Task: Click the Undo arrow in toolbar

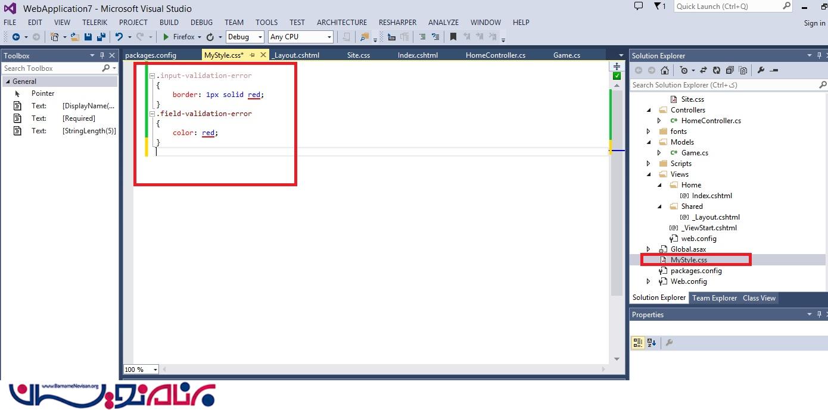Action: (119, 37)
